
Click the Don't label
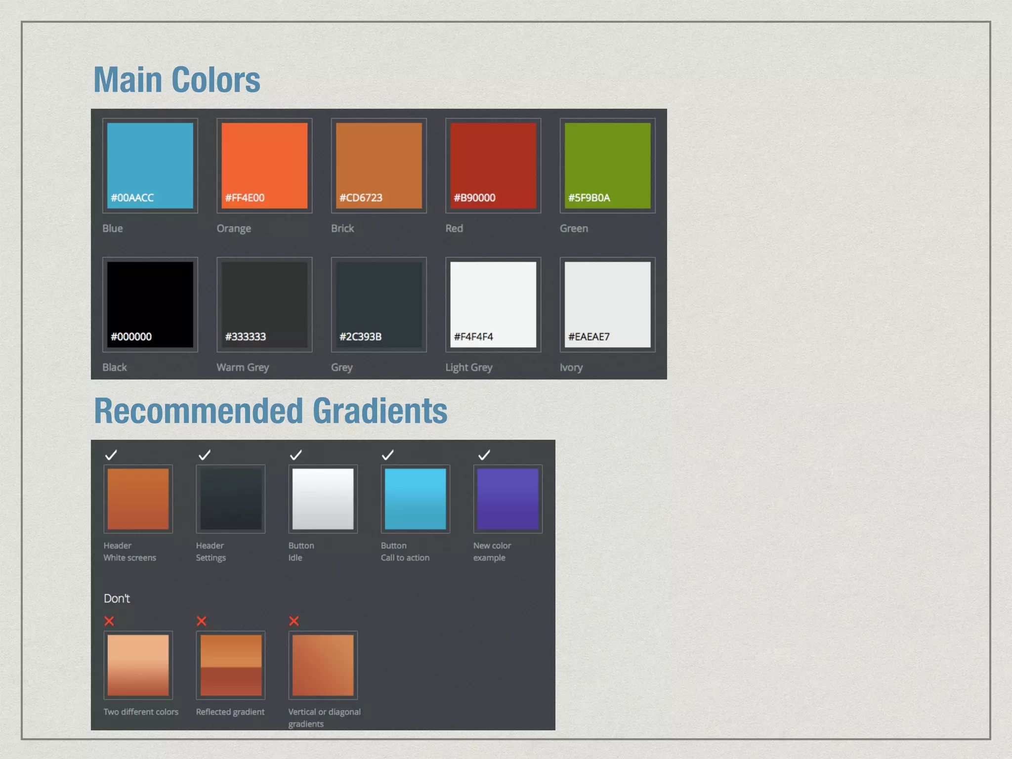[117, 598]
